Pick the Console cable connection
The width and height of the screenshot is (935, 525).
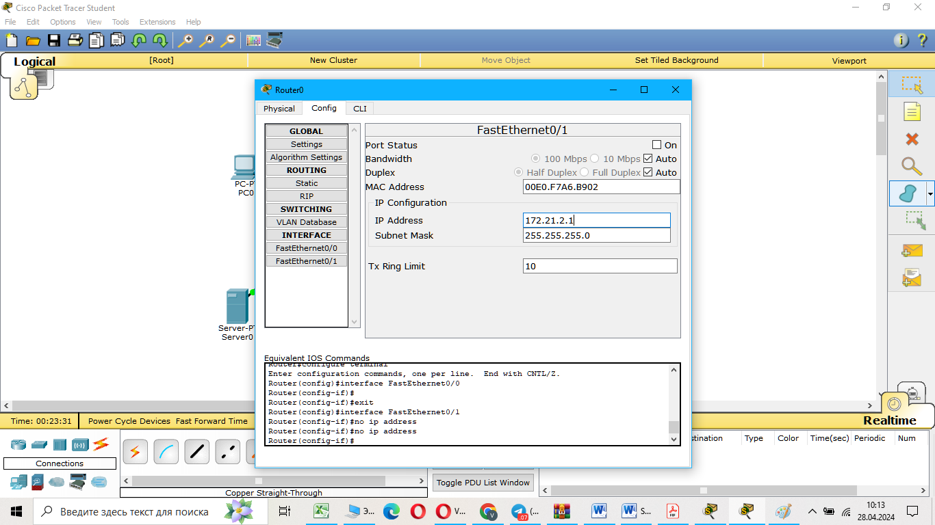pos(166,451)
